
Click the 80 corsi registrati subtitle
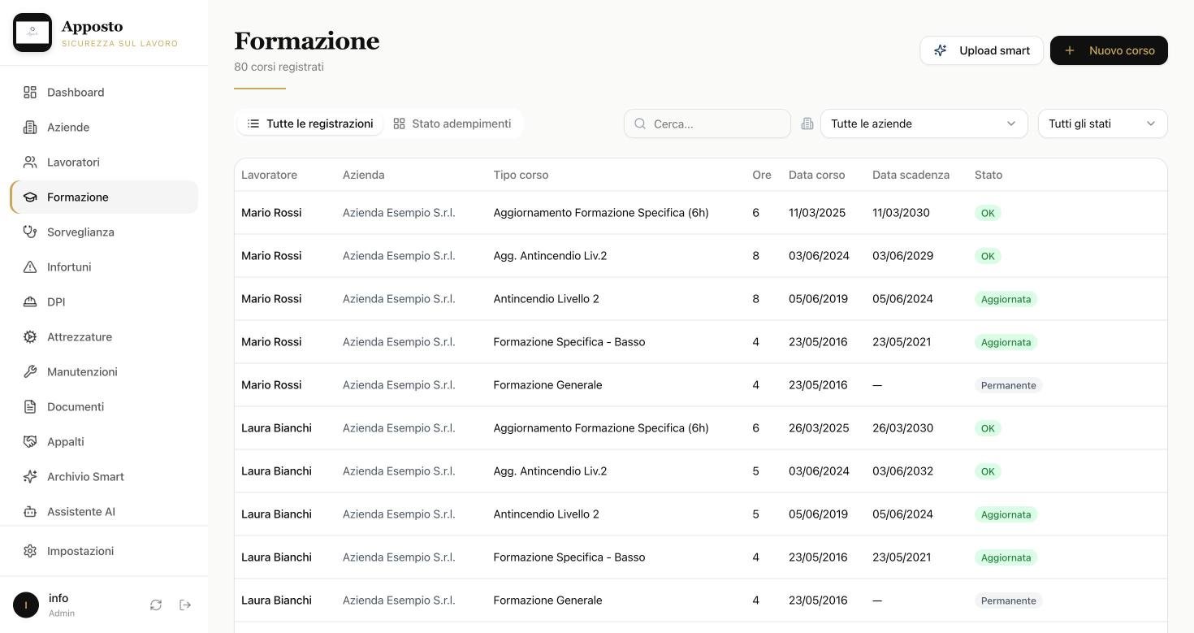(x=279, y=67)
